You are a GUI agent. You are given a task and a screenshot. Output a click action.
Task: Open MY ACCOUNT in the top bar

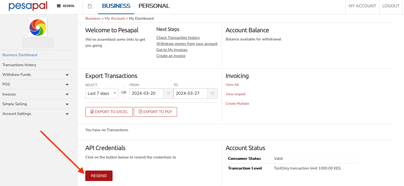tap(362, 6)
